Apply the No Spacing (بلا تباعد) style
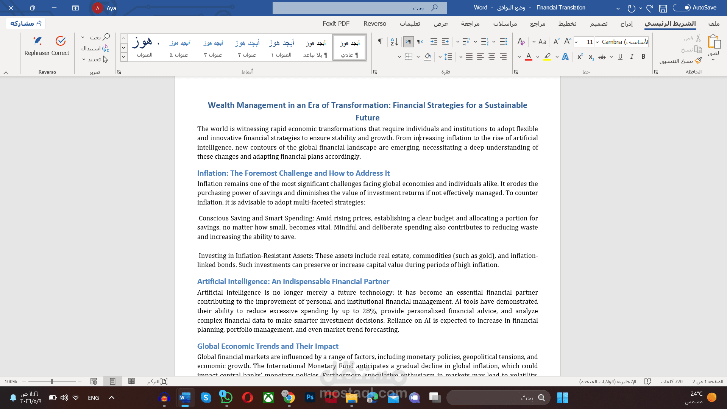The width and height of the screenshot is (727, 409). 315,48
